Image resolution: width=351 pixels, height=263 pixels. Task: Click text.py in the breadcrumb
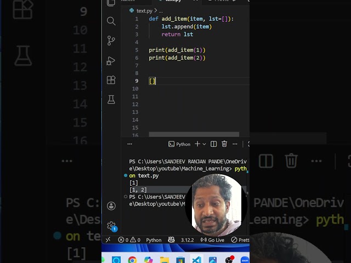tap(144, 11)
